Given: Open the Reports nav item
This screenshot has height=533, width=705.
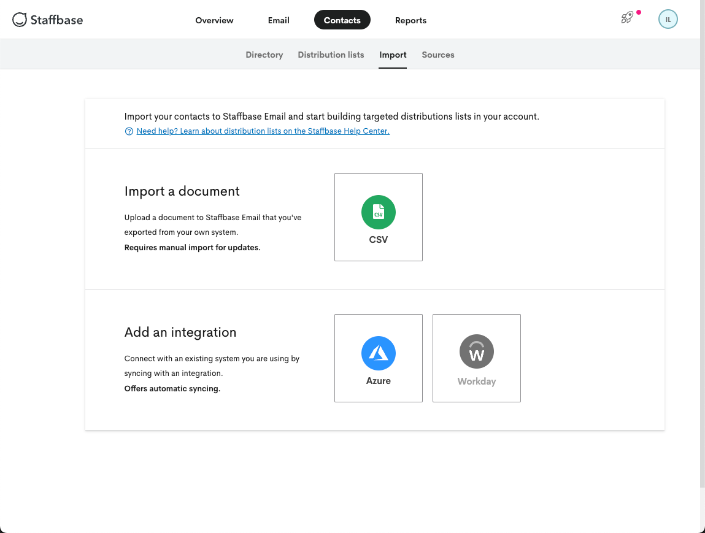Looking at the screenshot, I should [410, 20].
